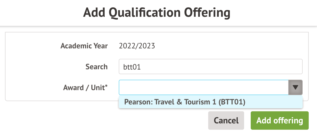317x133 pixels.
Task: Click the Academic Year label
Action: [84, 46]
